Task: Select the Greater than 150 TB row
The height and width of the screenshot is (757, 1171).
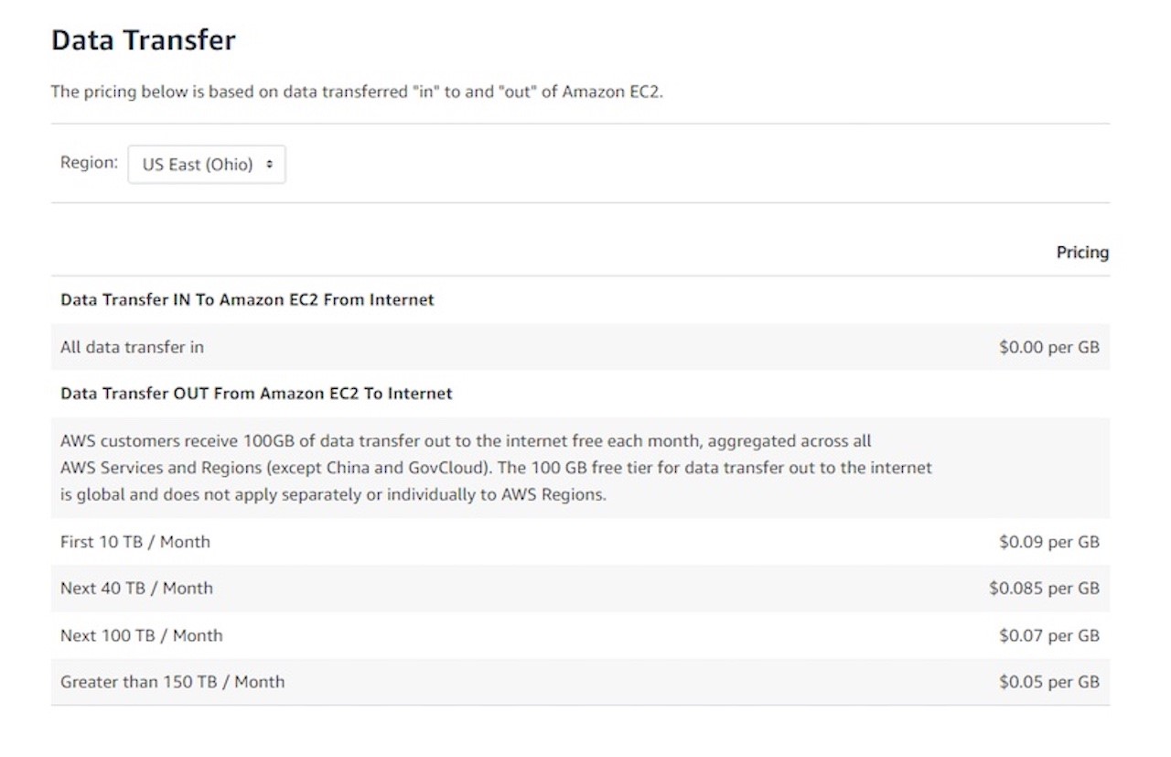Action: point(172,681)
